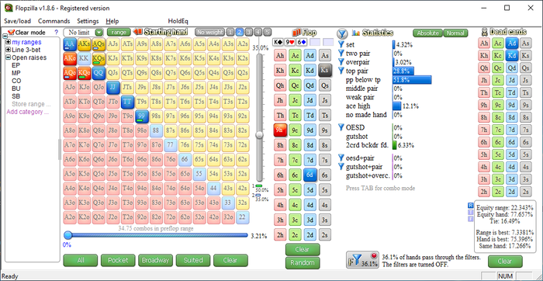Image resolution: width=543 pixels, height=281 pixels.
Task: Expand the my ranges tree node
Action: click(8, 42)
